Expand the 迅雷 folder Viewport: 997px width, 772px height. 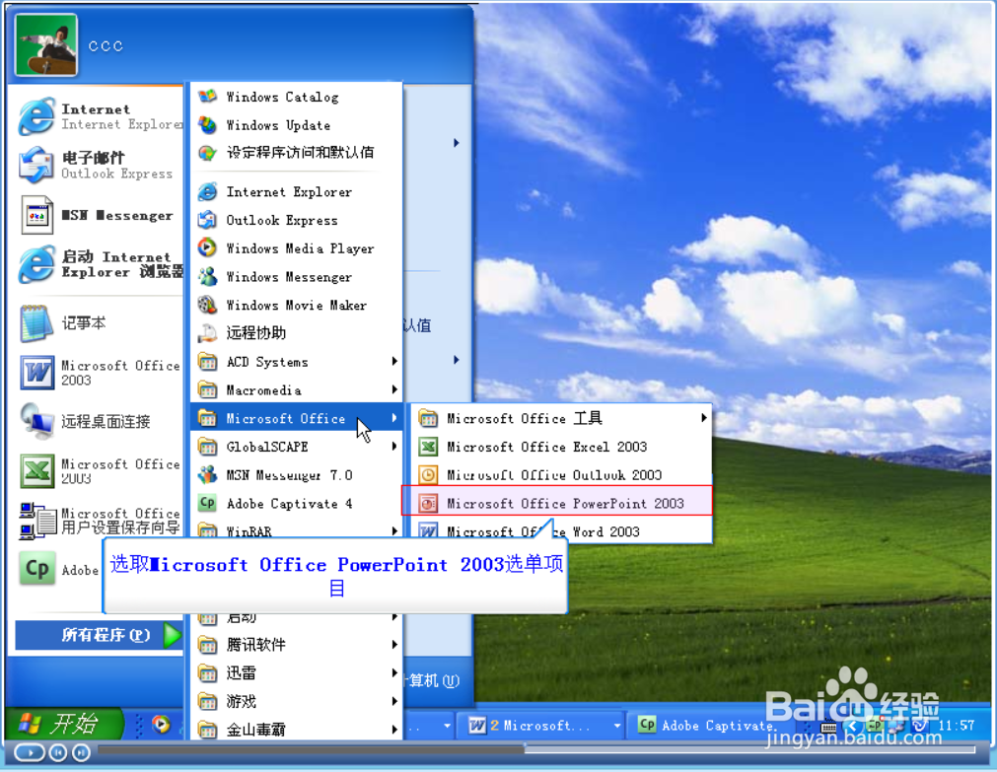(x=296, y=672)
